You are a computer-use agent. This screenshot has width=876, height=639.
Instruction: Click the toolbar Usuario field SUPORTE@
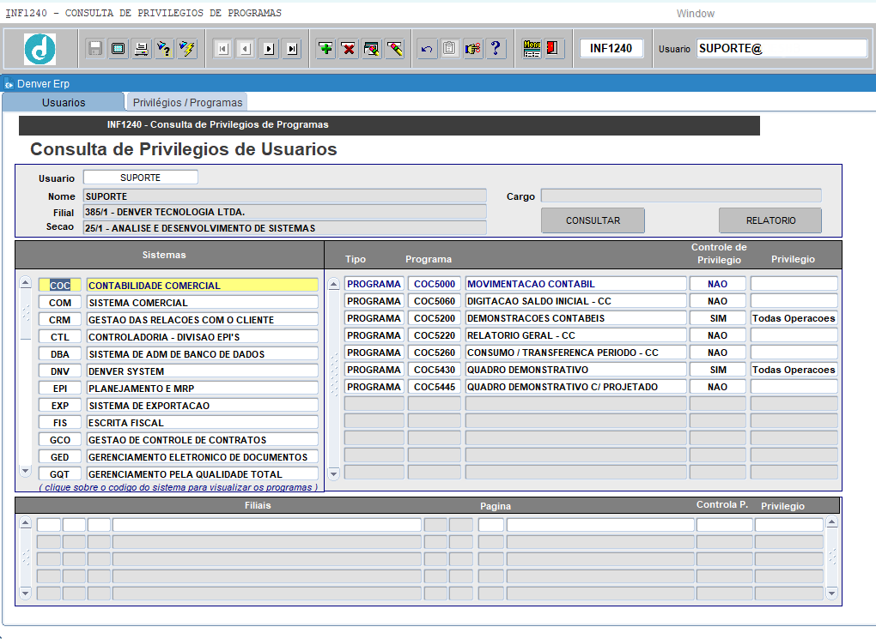click(782, 49)
